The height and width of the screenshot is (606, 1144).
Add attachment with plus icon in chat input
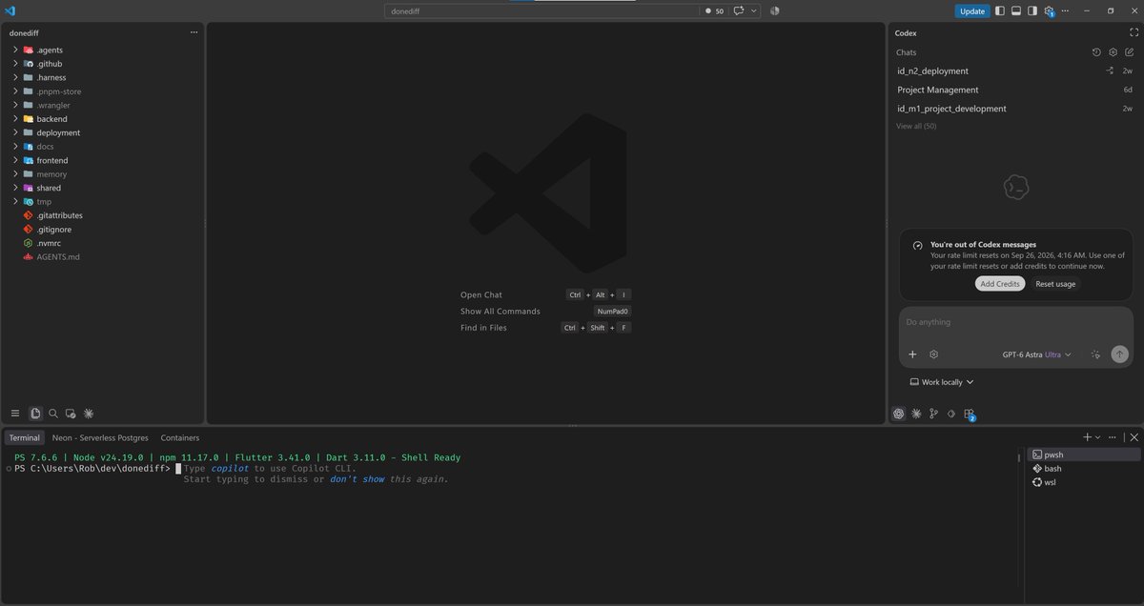912,354
